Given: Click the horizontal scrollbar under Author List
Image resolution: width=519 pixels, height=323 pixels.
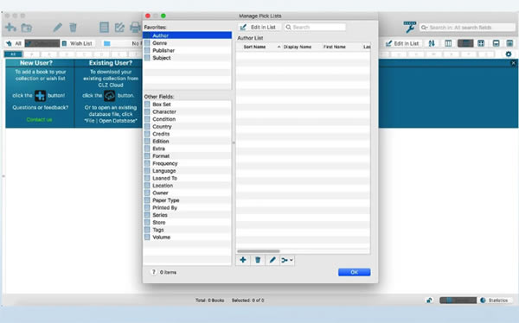Looking at the screenshot, I should point(259,251).
